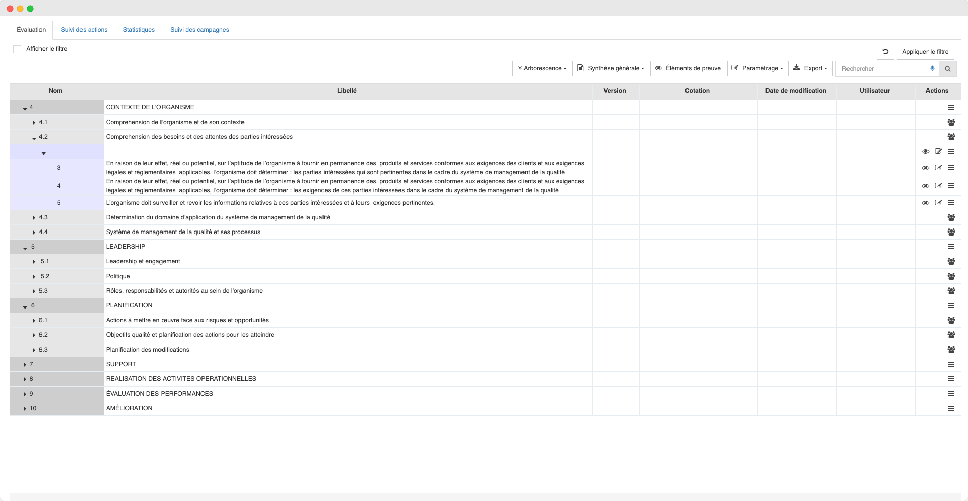Click the microphone icon in search box

click(932, 69)
